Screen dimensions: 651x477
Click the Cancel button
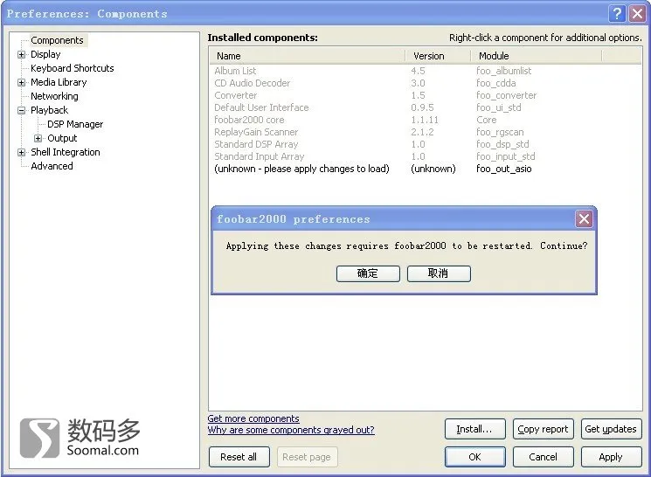(543, 457)
